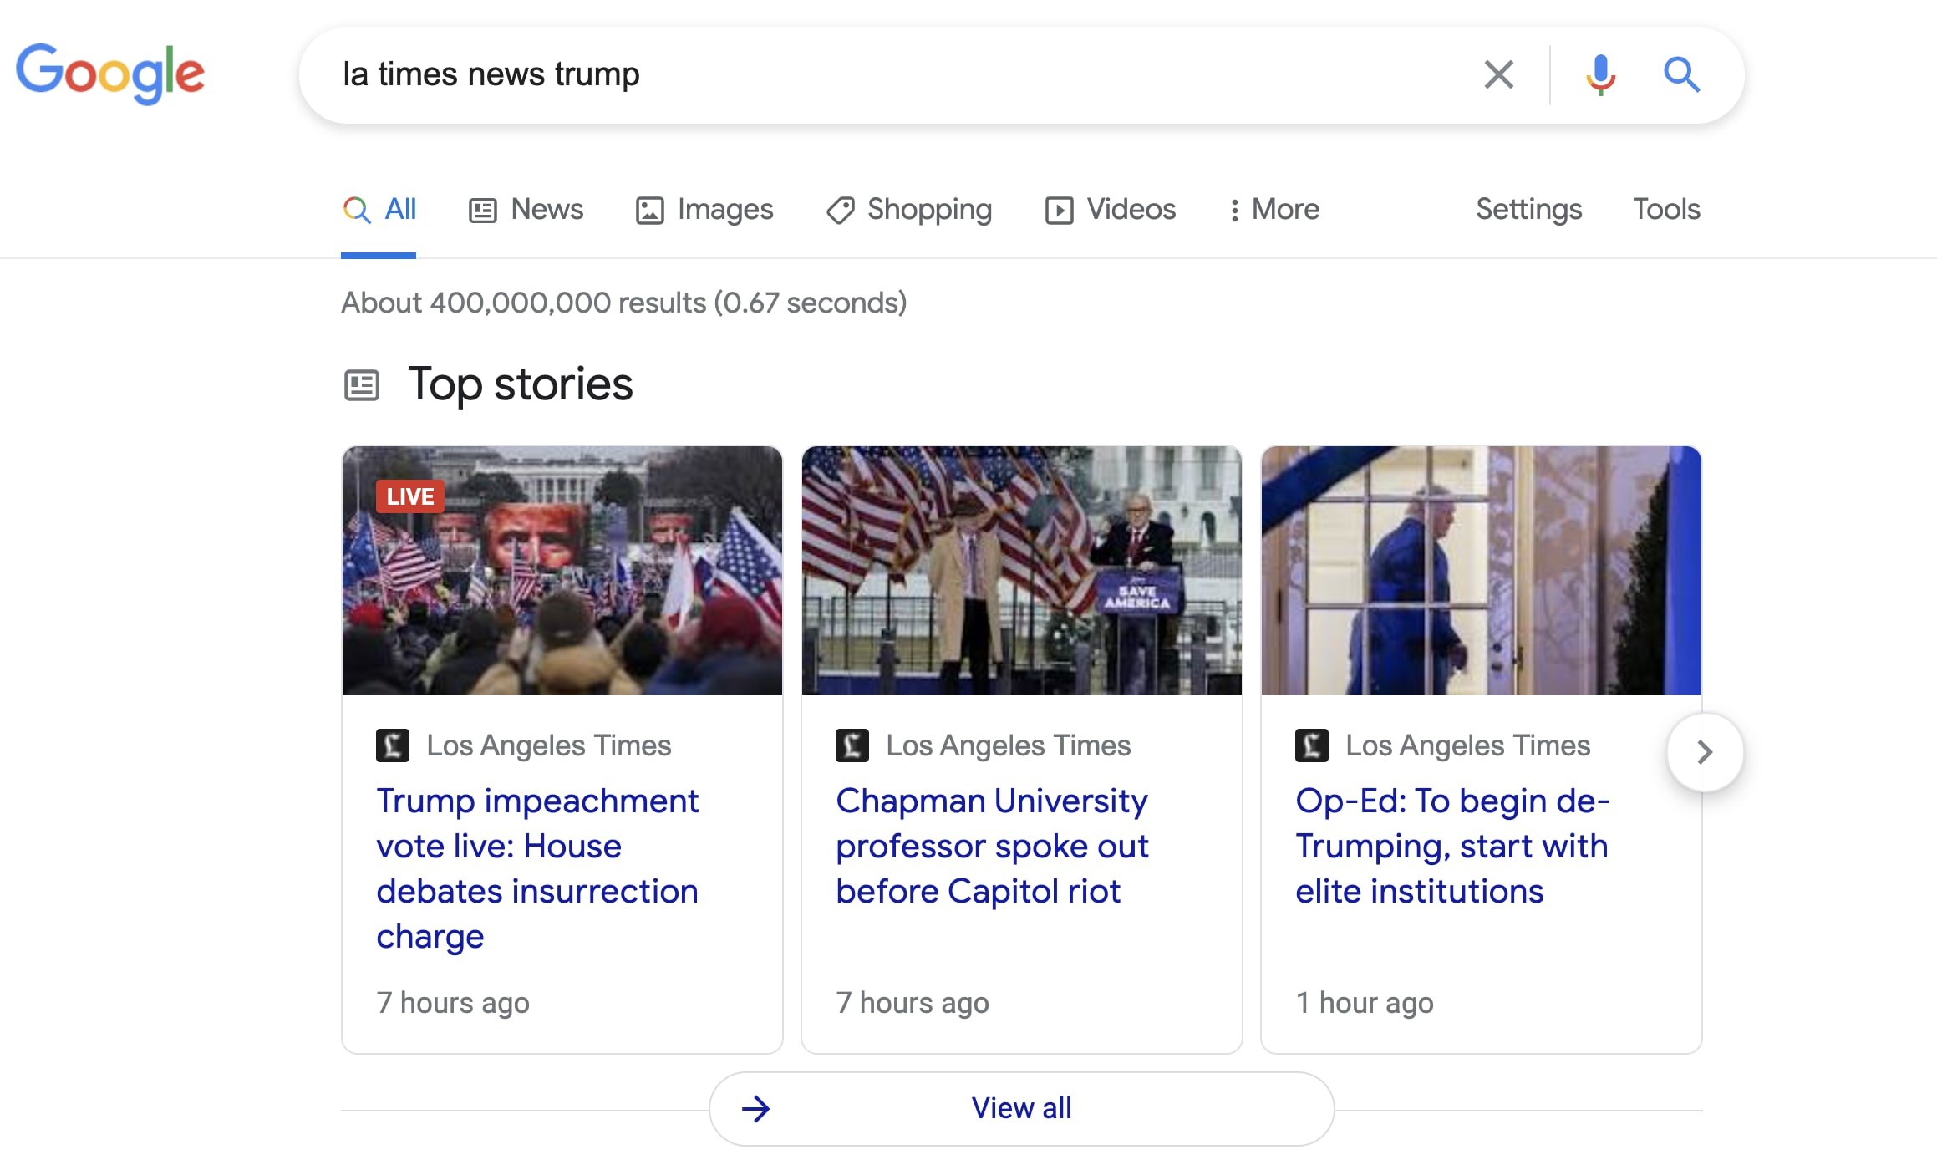Screen dimensions: 1937x1170
Task: Click the Shopping tab tag icon
Action: pos(840,210)
